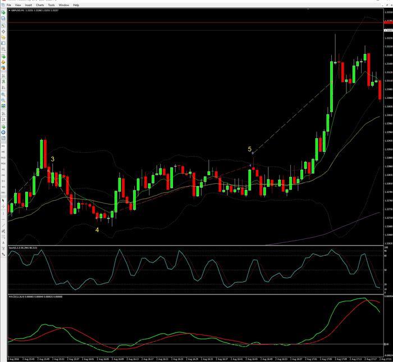Show the Market Watch panel

tap(3, 25)
